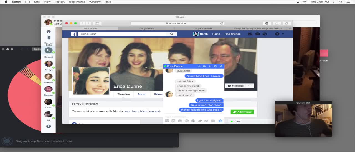
Task: Open chat options gear
Action: [x=215, y=66]
